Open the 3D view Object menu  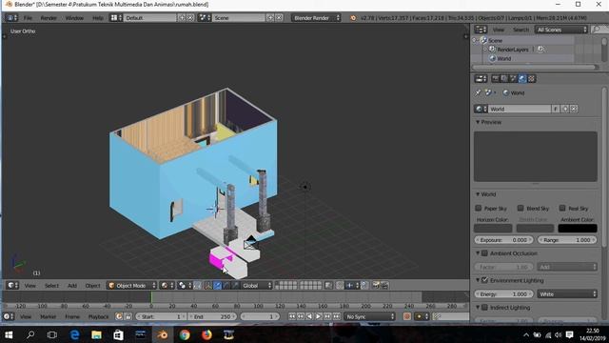(93, 286)
